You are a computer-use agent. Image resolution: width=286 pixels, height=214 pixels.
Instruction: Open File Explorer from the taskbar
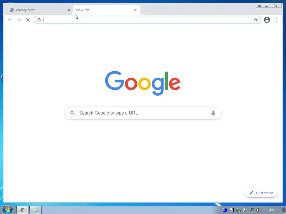point(35,210)
